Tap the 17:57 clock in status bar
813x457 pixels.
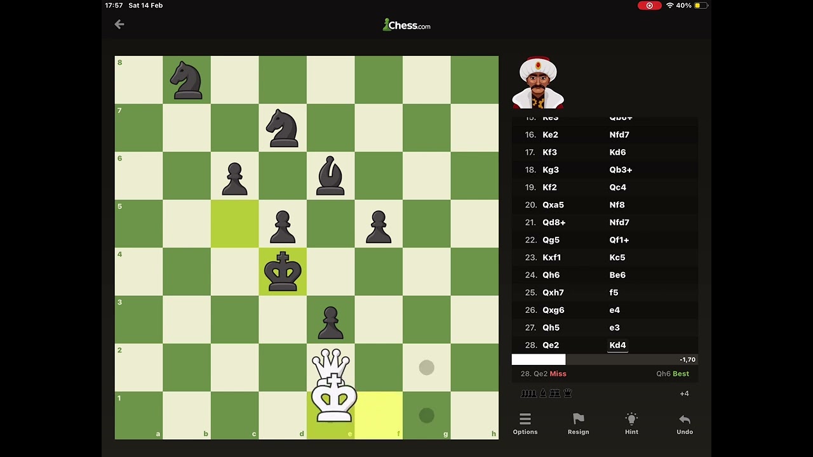tap(114, 5)
